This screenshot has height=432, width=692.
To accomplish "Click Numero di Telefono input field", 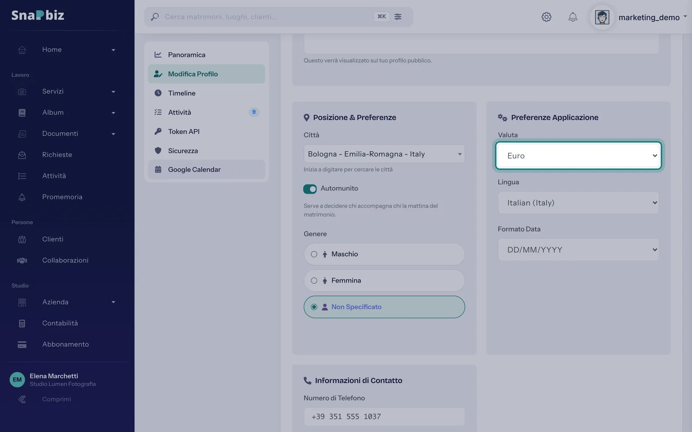I will 384,416.
